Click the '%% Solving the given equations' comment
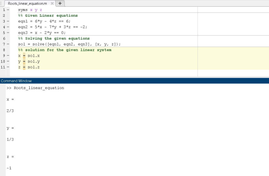Image resolution: width=269 pixels, height=176 pixels. (54, 38)
